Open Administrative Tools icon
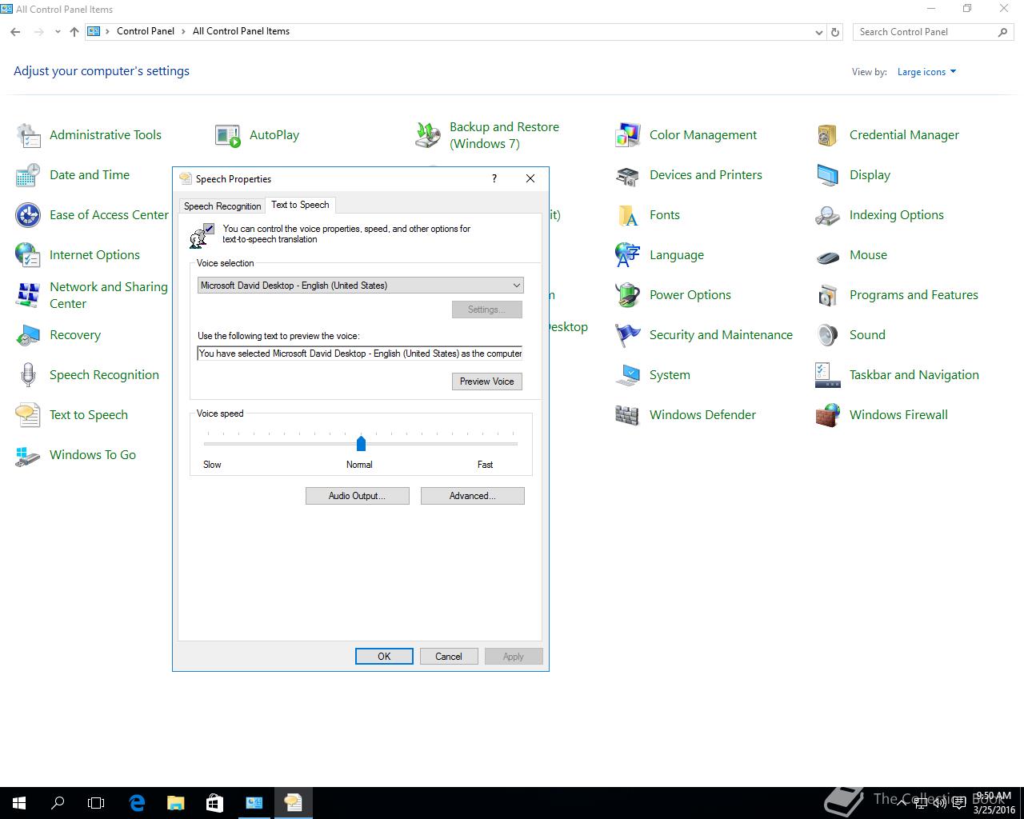 pos(28,135)
